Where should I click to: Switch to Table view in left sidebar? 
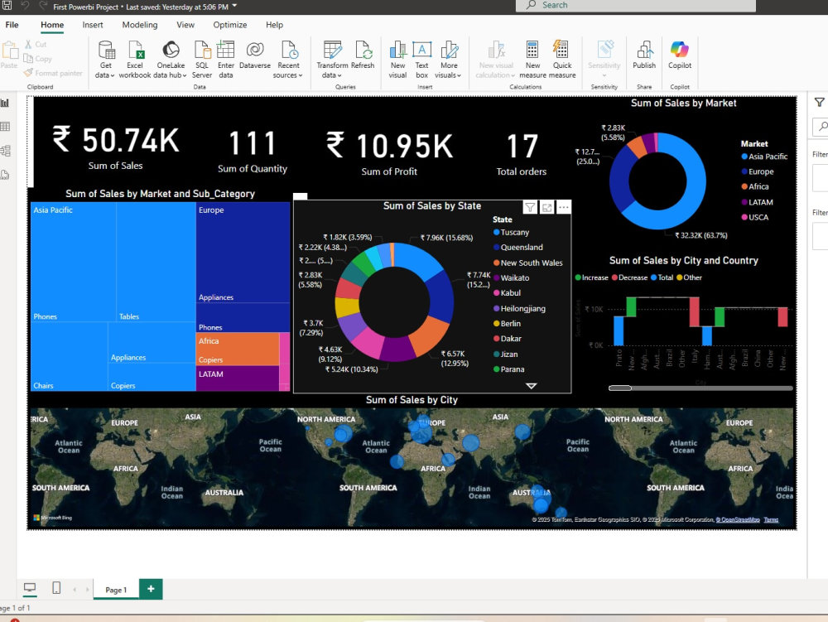coord(5,126)
